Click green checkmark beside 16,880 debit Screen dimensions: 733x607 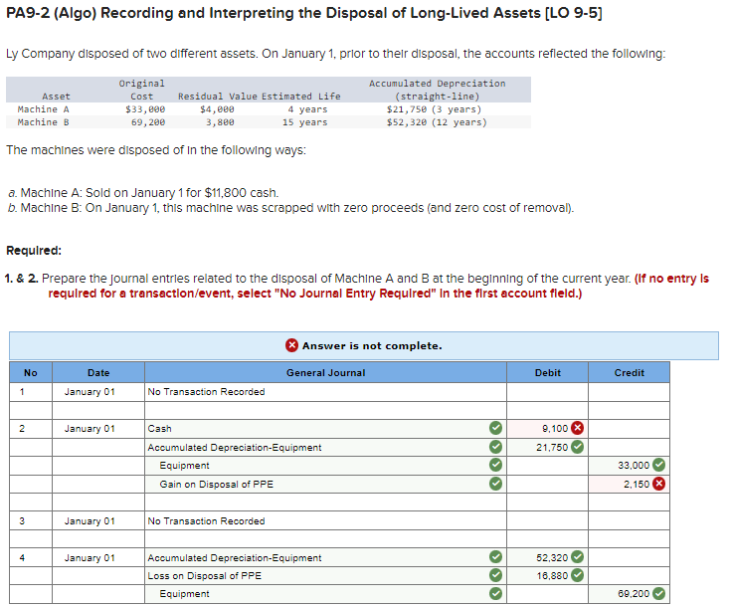[577, 575]
